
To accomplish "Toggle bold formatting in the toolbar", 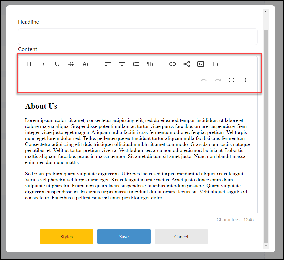I will click(29, 64).
